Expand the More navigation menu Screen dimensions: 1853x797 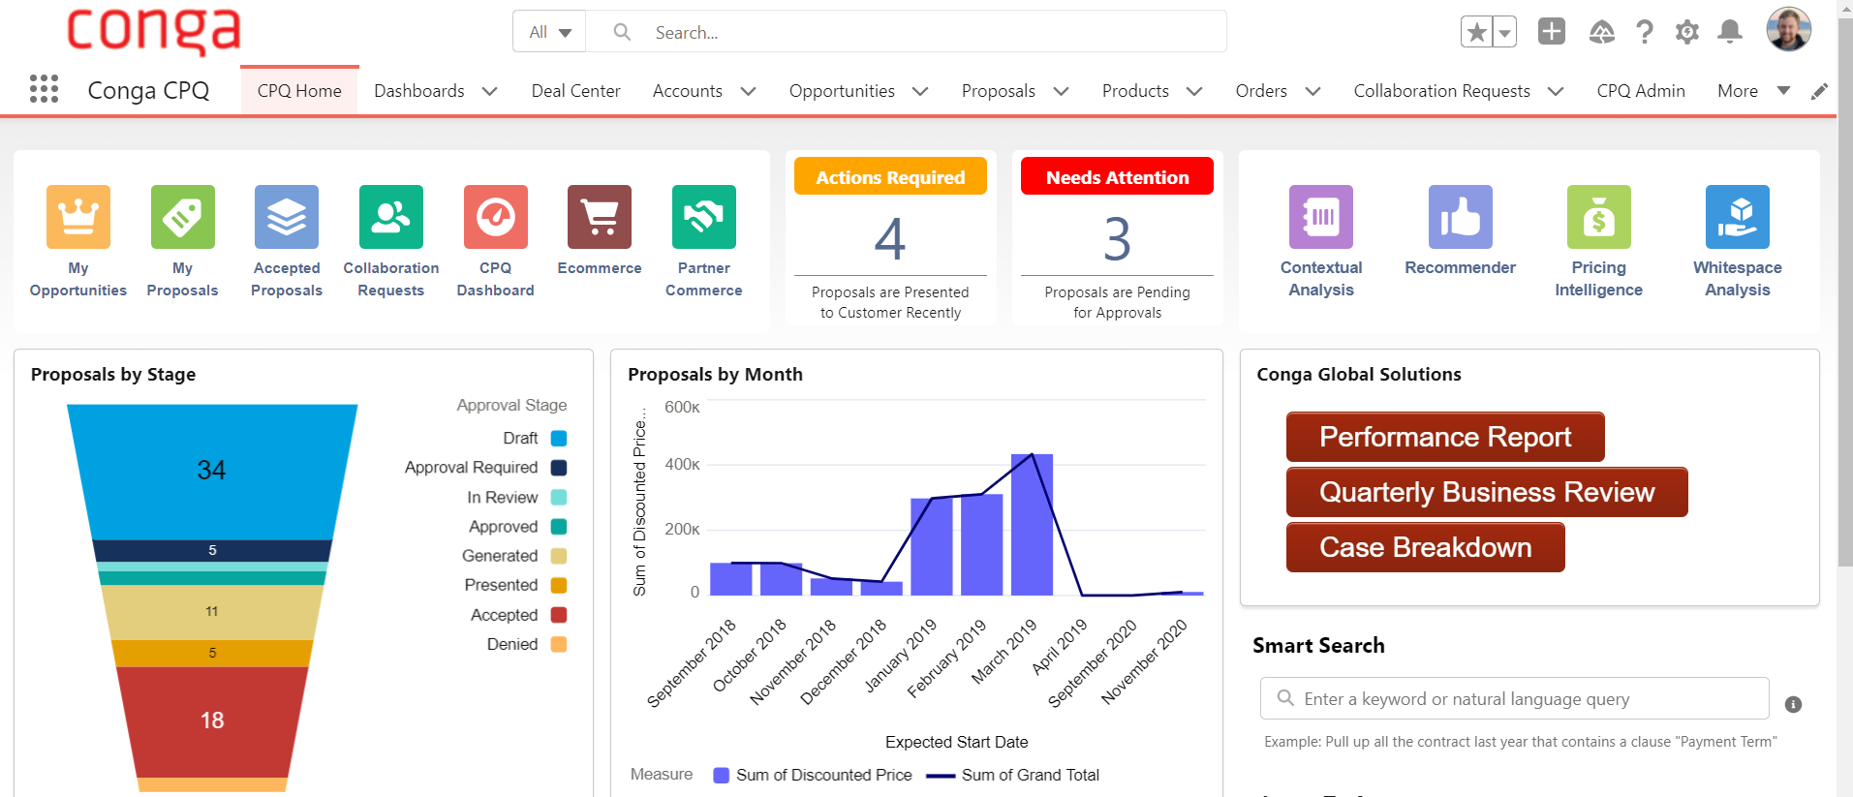[1753, 91]
